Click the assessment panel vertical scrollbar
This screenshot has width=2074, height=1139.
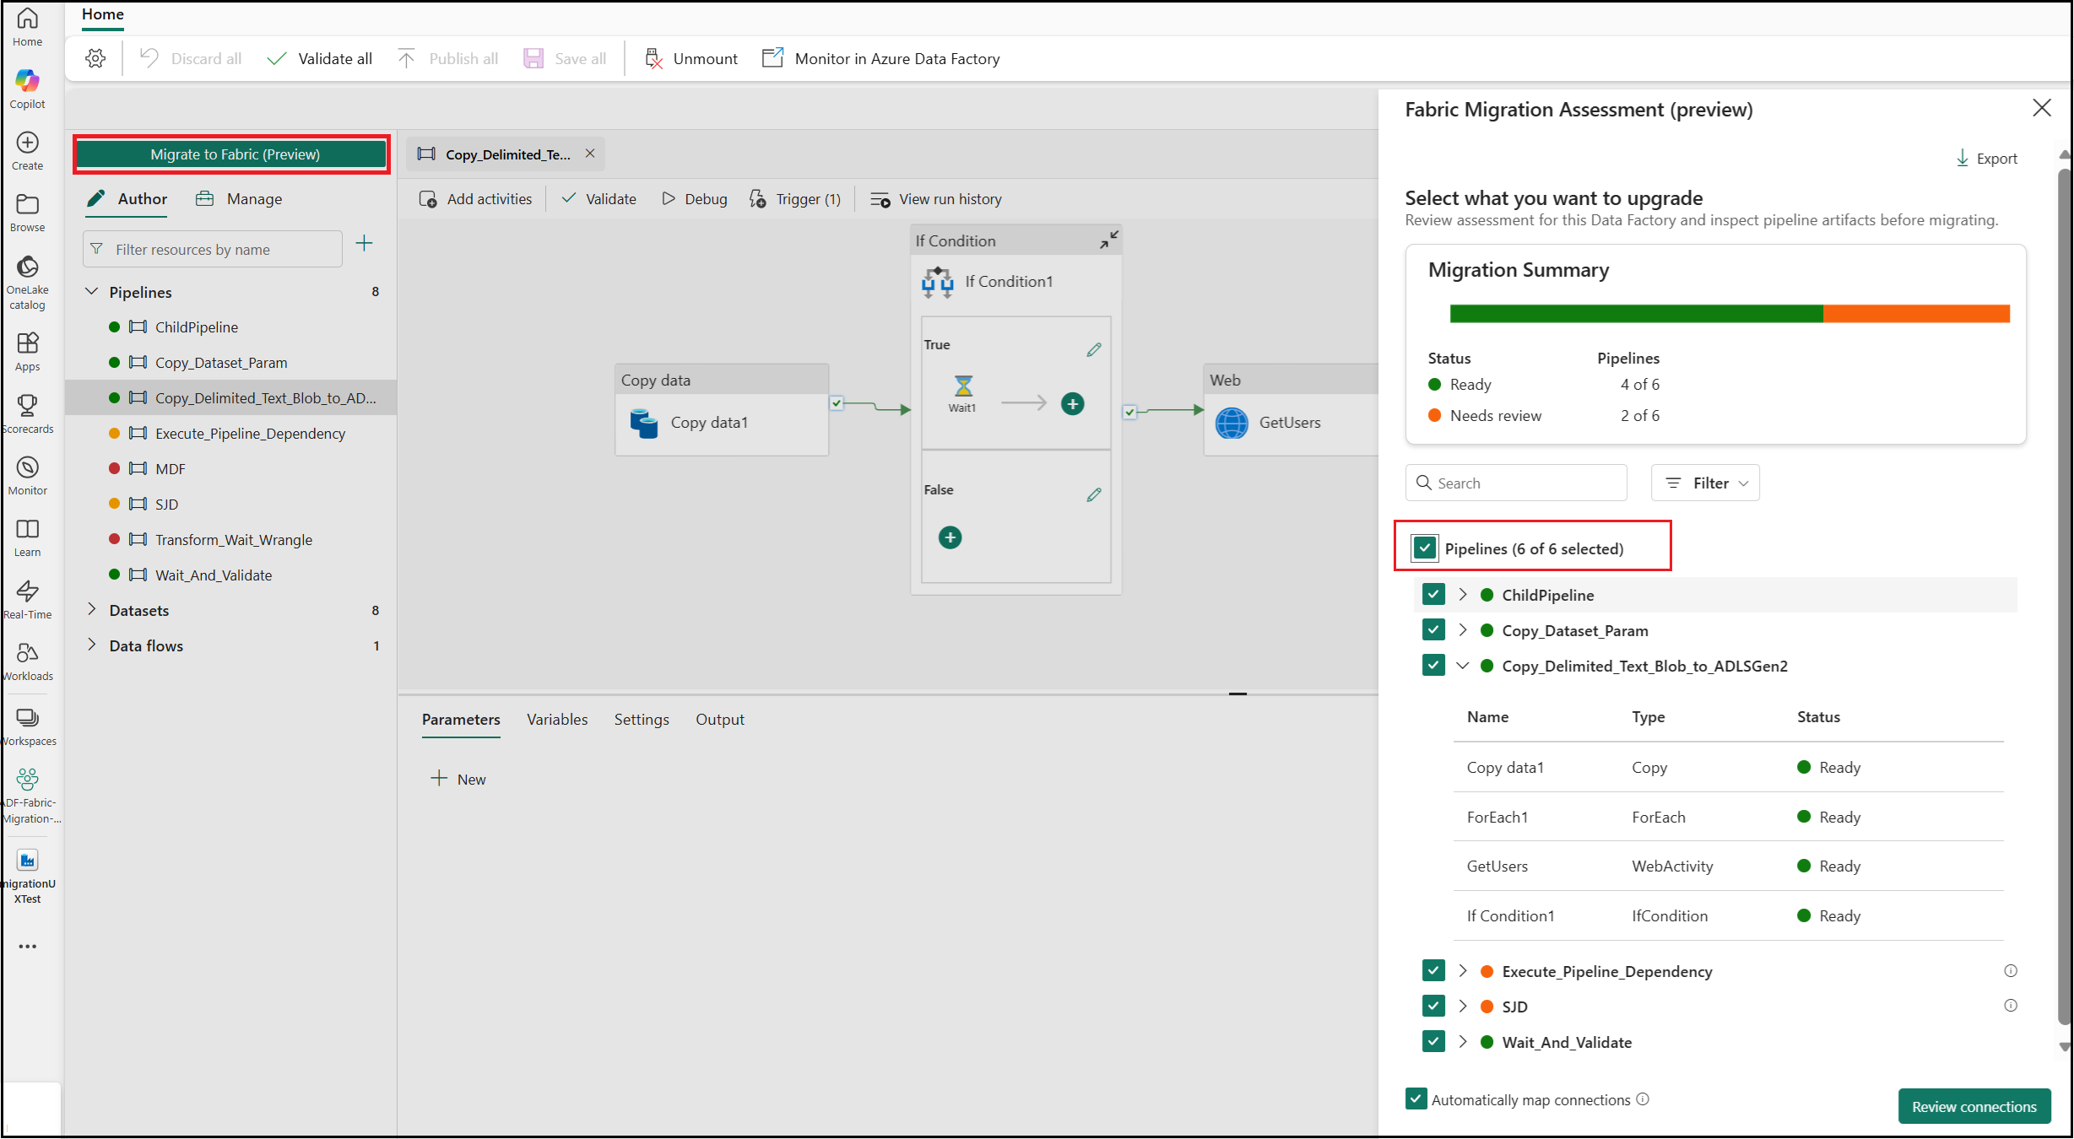[2064, 597]
